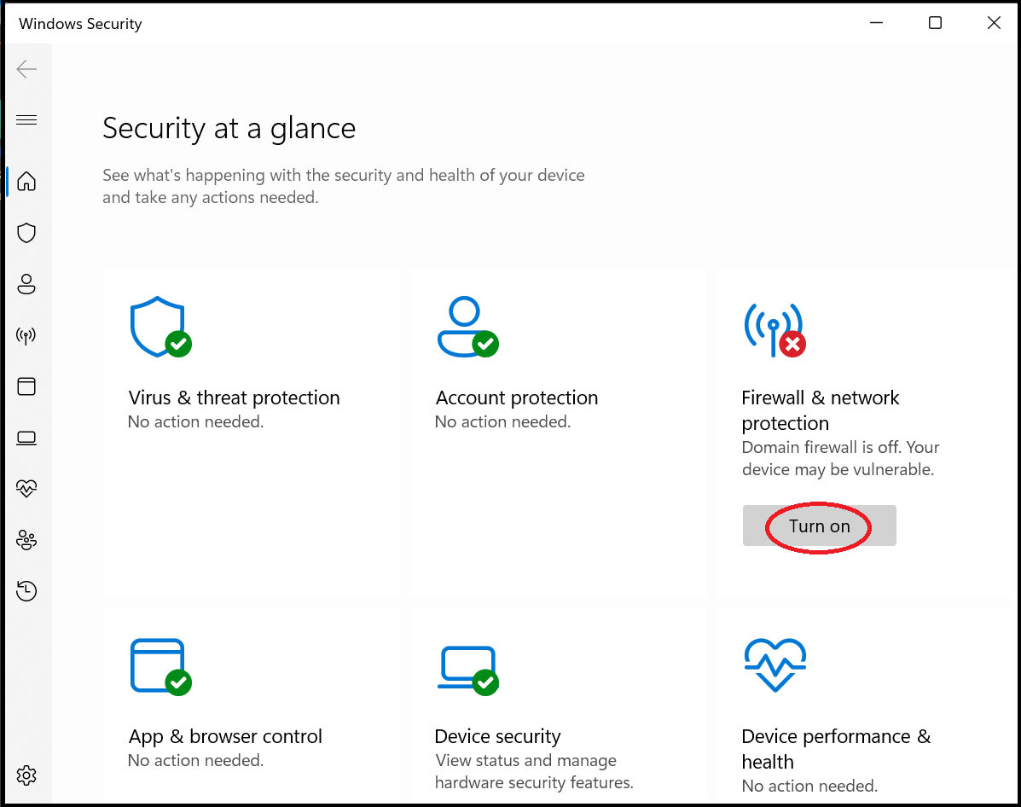
Task: Open Home in the sidebar
Action: pyautogui.click(x=26, y=181)
